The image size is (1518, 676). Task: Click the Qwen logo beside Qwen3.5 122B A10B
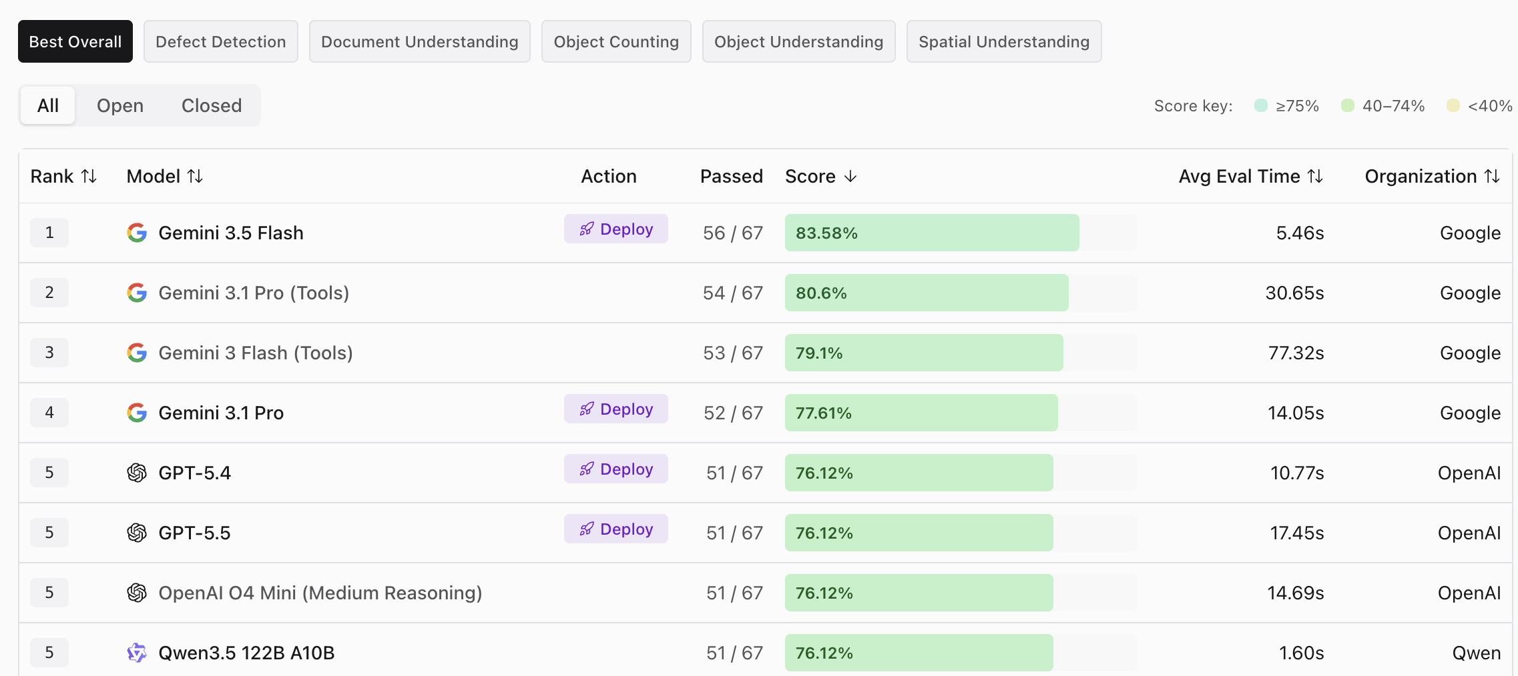137,653
